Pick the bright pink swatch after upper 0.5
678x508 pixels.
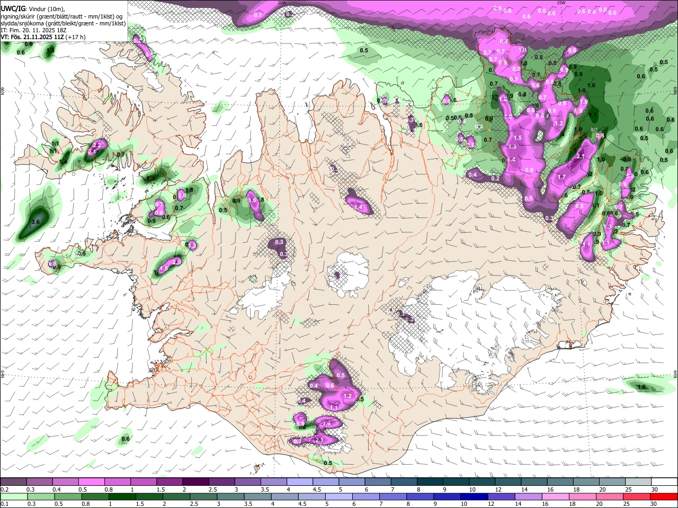click(x=91, y=482)
